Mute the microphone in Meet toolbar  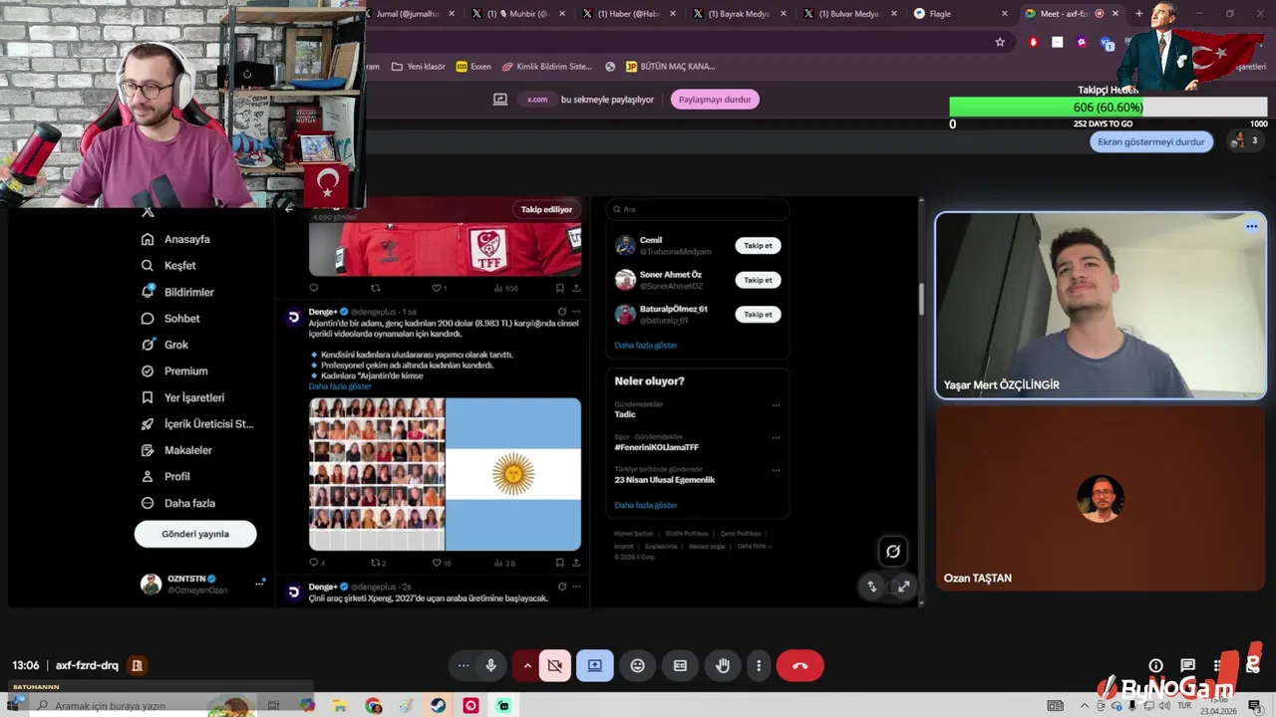point(490,665)
